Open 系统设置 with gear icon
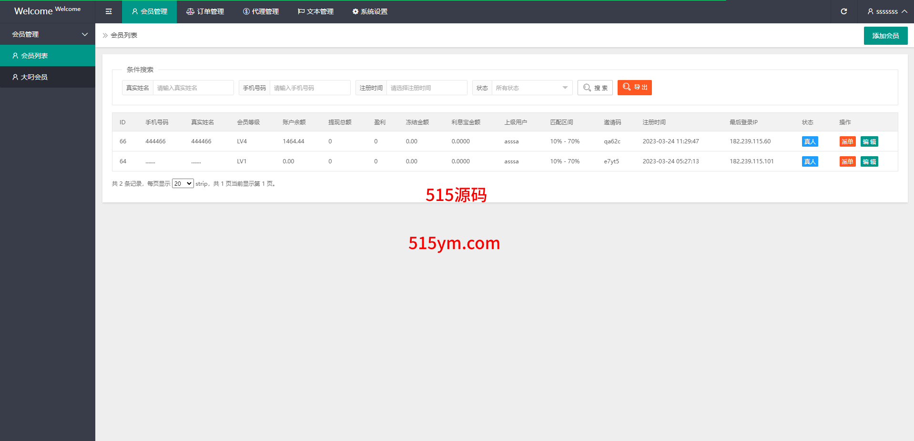This screenshot has height=441, width=914. pos(370,11)
